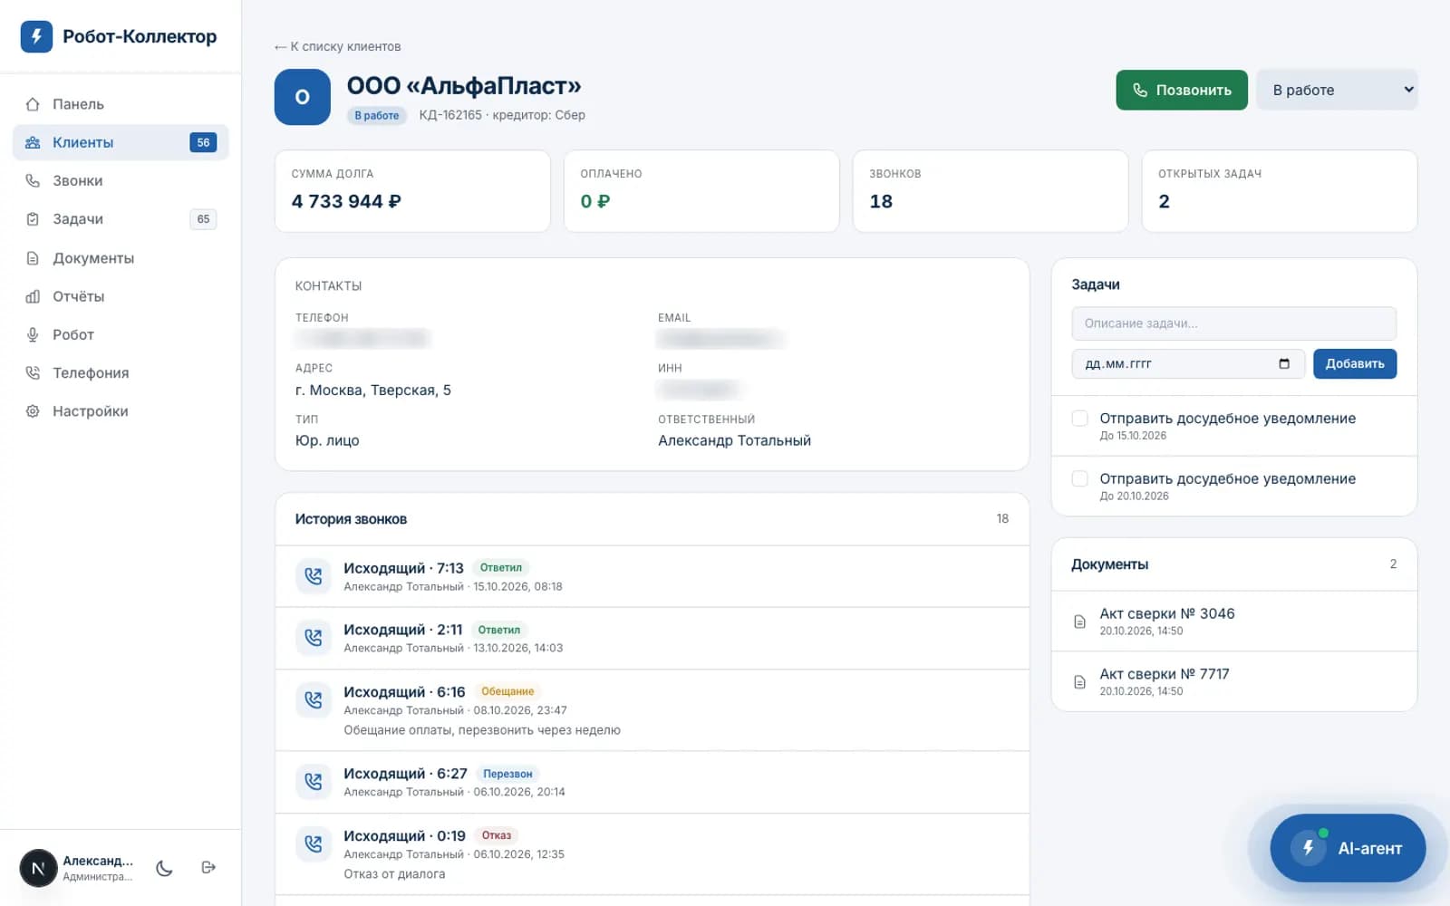The width and height of the screenshot is (1450, 906).
Task: Click the document icon for Акт сверки № 3046
Action: click(1079, 622)
